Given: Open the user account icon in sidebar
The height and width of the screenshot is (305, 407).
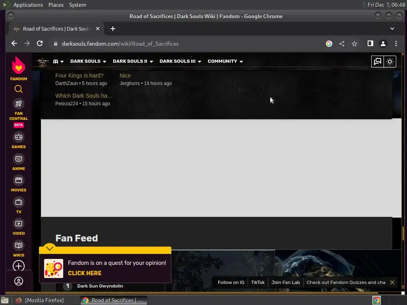Looking at the screenshot, I should [18, 282].
